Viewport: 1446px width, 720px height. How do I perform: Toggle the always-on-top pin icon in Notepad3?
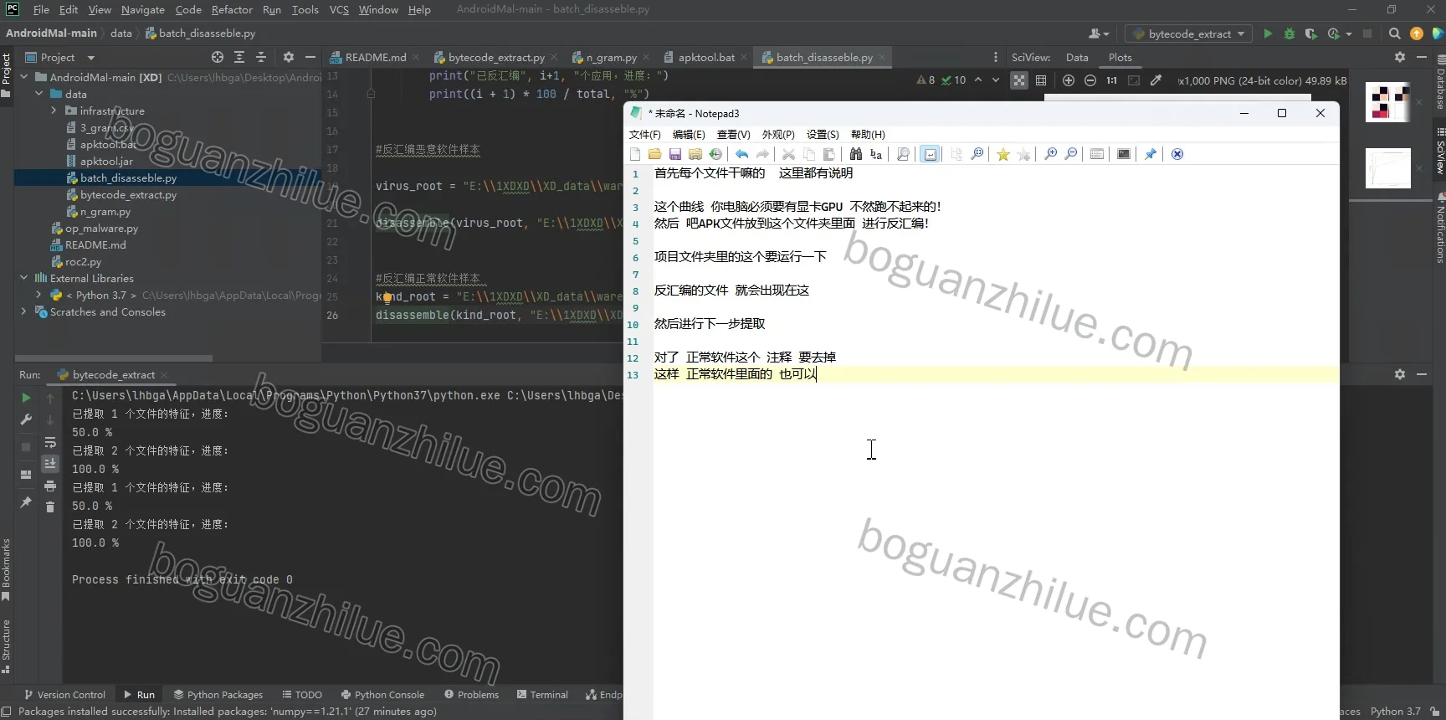coord(1151,154)
